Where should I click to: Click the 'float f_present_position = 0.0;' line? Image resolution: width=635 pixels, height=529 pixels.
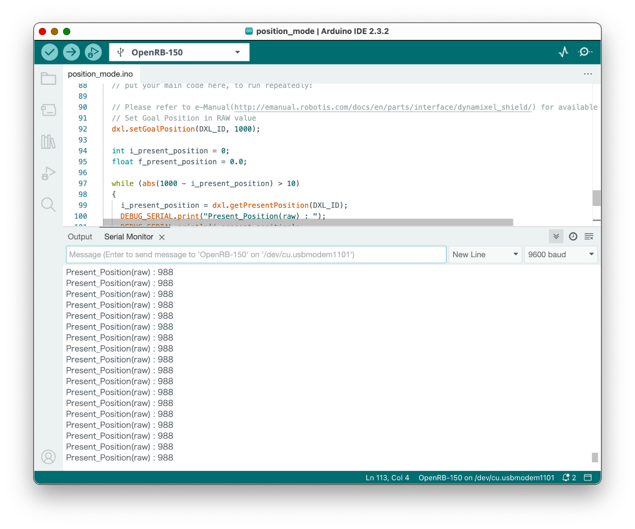179,162
